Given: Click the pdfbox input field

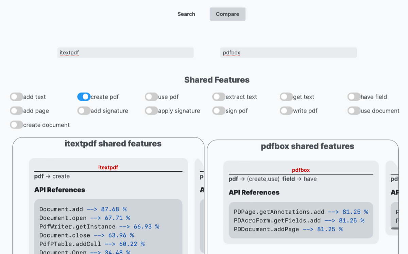Looking at the screenshot, I should [x=289, y=53].
